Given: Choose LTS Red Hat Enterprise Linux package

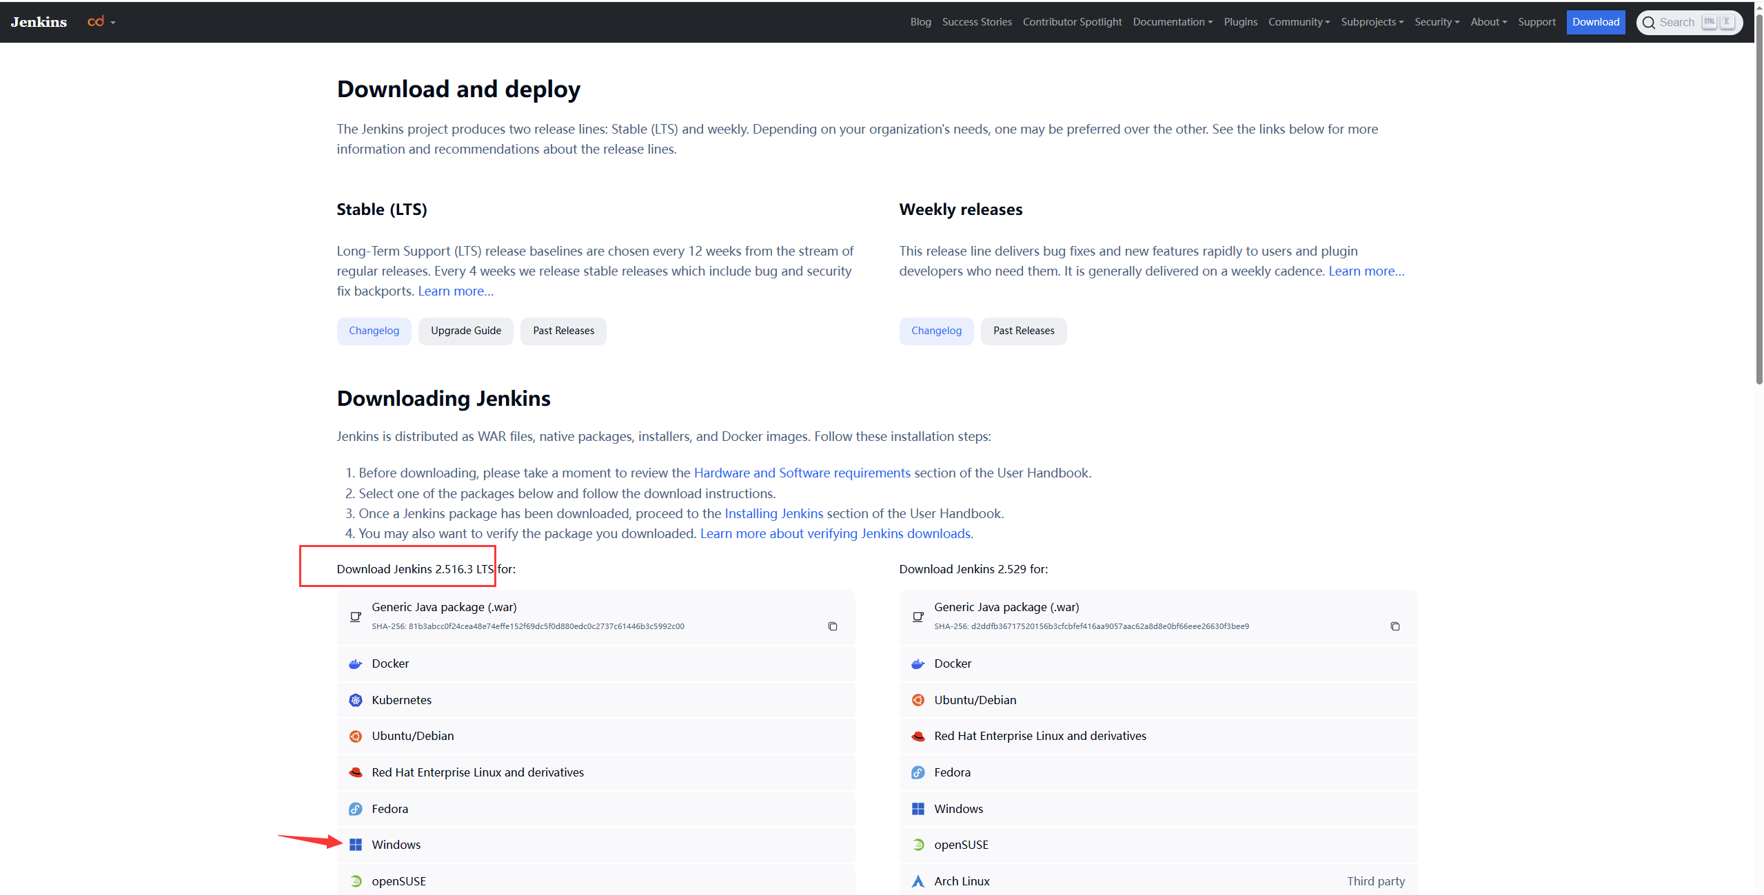Looking at the screenshot, I should point(596,772).
